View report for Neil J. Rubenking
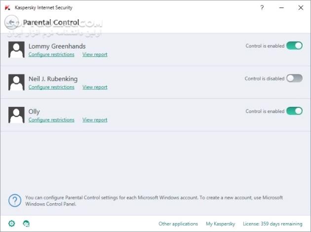311x232 pixels. click(95, 87)
